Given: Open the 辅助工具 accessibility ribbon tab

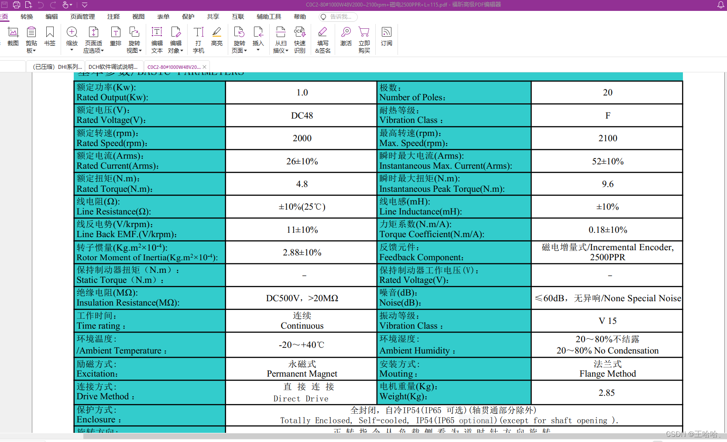Looking at the screenshot, I should pyautogui.click(x=269, y=17).
